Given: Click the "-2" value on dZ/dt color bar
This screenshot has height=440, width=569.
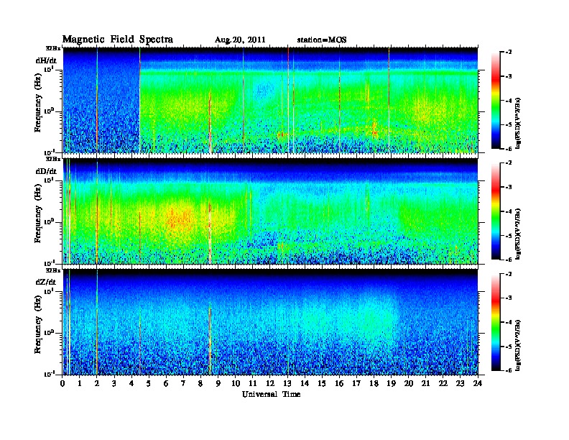Looking at the screenshot, I should point(509,274).
